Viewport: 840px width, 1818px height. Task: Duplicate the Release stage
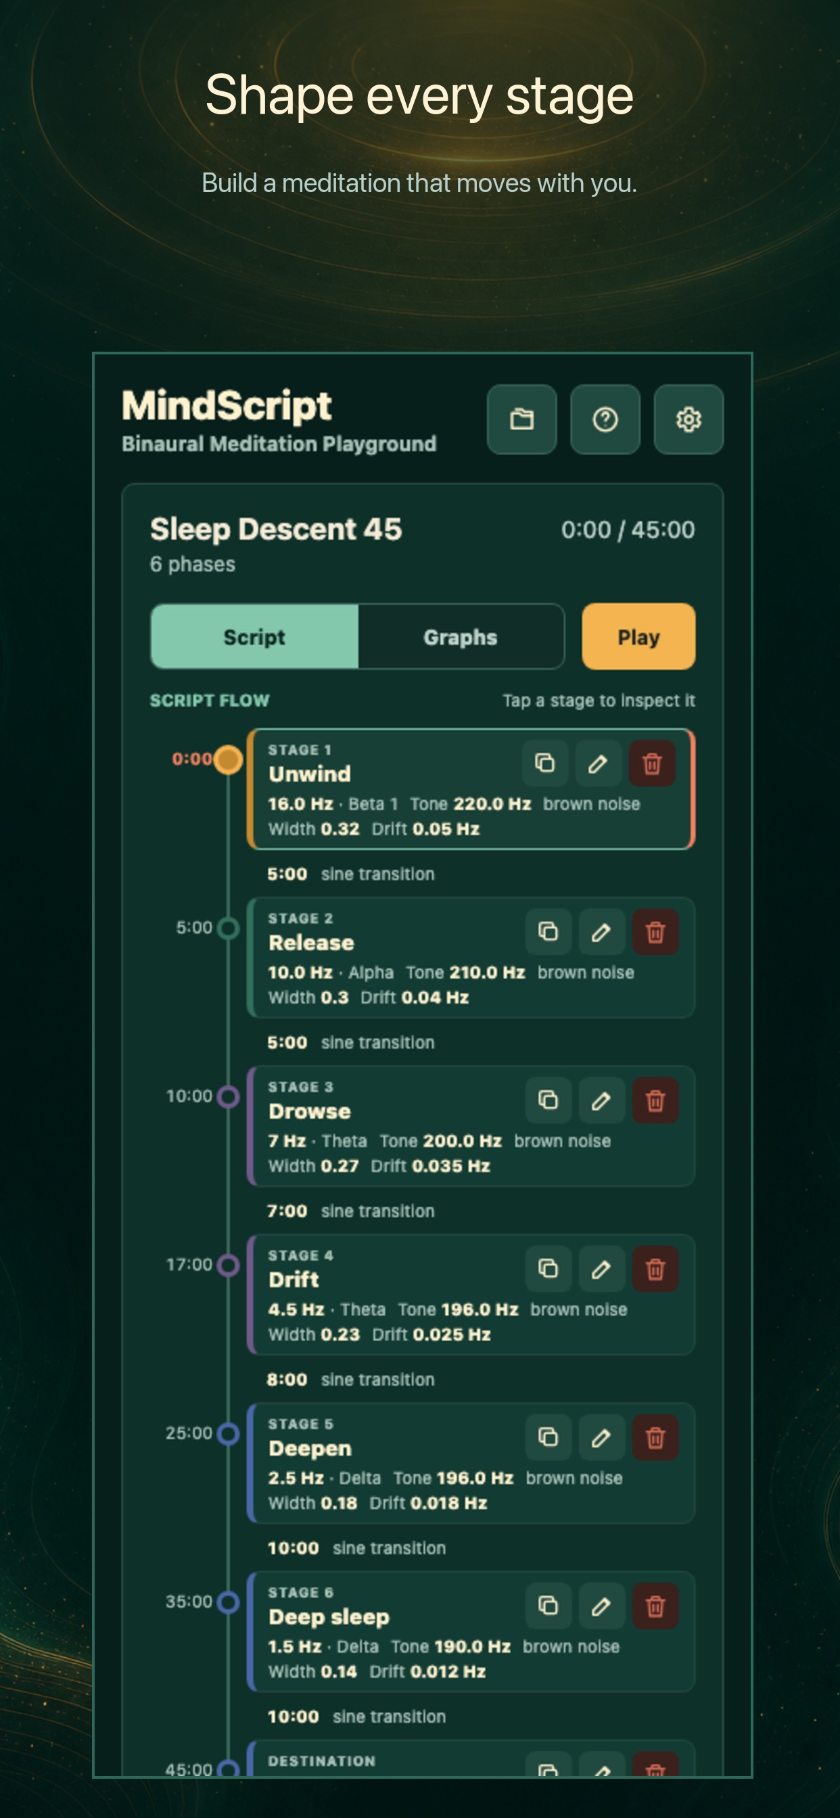coord(549,931)
